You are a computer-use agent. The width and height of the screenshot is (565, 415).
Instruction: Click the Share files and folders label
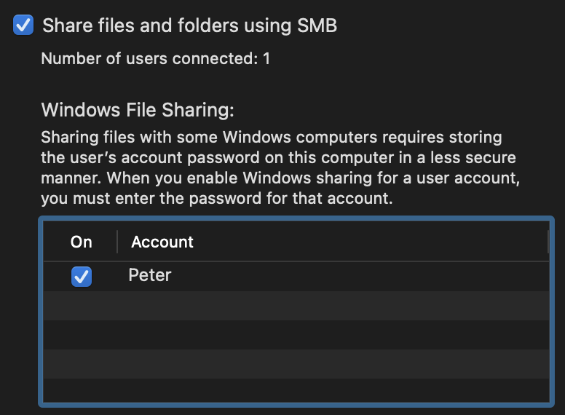(x=189, y=26)
